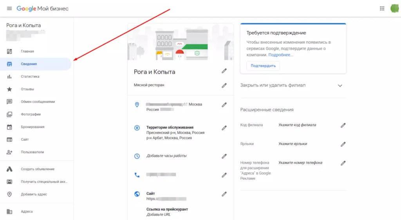This screenshot has width=401, height=220.
Task: Open Адреса label in sidebar
Action: tap(27, 211)
